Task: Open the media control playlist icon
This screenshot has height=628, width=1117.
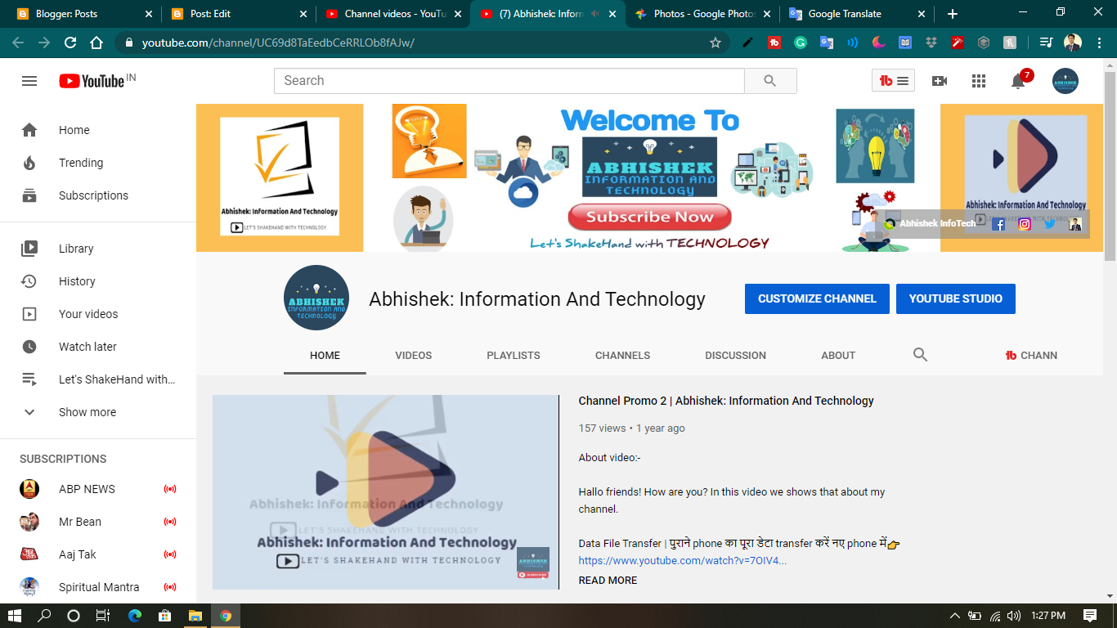Action: (x=1046, y=43)
